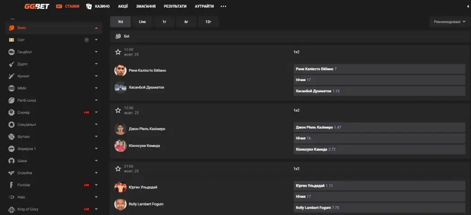
Task: Select the Boxing glove icon in sidebar
Action: click(x=12, y=28)
